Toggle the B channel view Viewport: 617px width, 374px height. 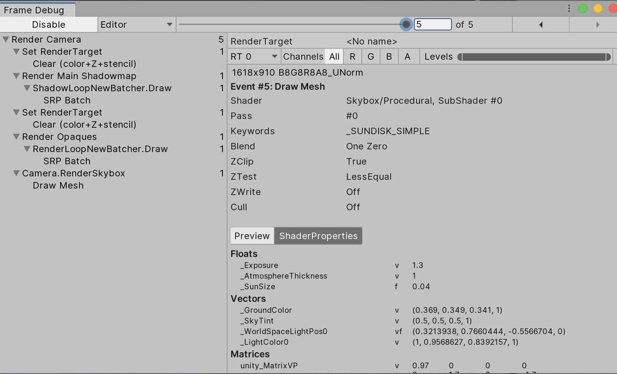[x=389, y=56]
